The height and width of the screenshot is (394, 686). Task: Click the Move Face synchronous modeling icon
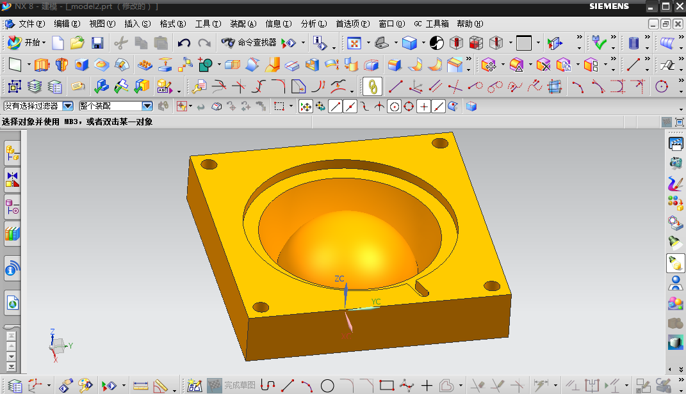coord(489,65)
